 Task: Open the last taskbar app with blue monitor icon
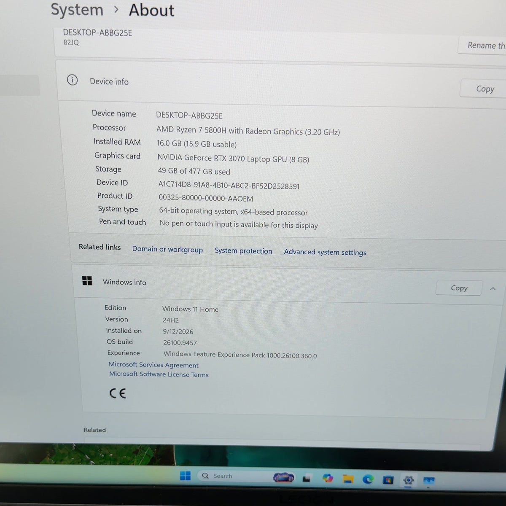pyautogui.click(x=428, y=480)
